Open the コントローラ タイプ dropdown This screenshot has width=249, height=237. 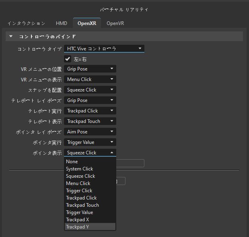click(104, 48)
